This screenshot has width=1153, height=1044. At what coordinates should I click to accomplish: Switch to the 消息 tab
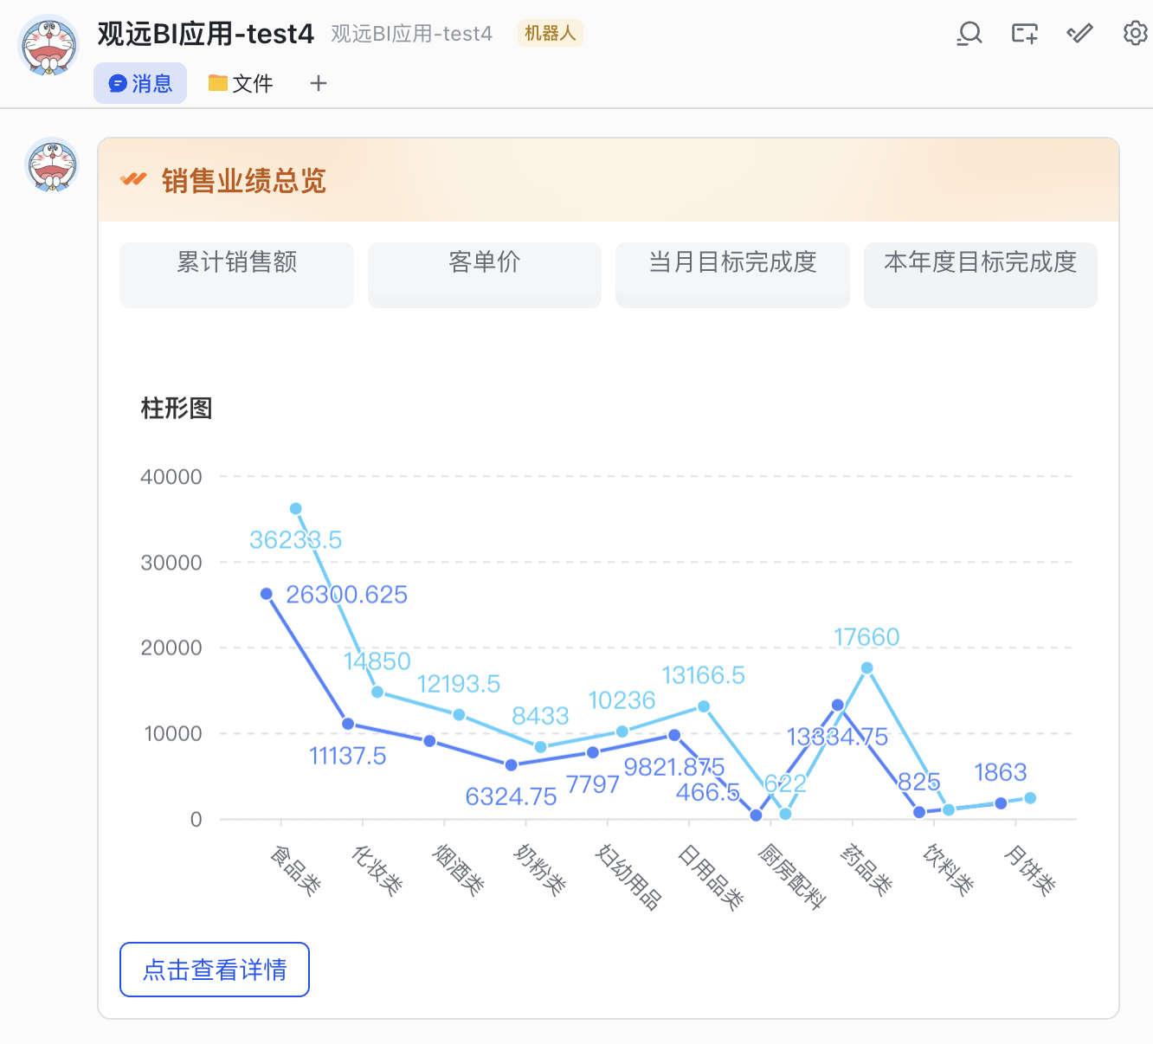point(140,83)
